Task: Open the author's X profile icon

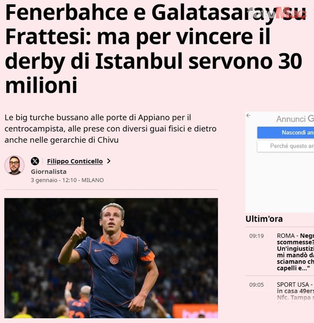Action: click(x=35, y=161)
